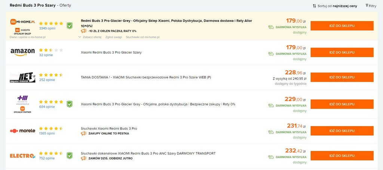Click the delivery truck icon in Amazon offer
The height and width of the screenshot is (170, 383).
click(x=271, y=54)
